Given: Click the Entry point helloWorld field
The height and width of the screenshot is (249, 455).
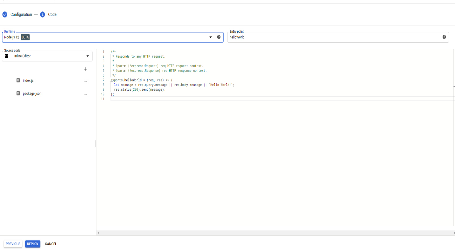Looking at the screenshot, I should tap(334, 37).
